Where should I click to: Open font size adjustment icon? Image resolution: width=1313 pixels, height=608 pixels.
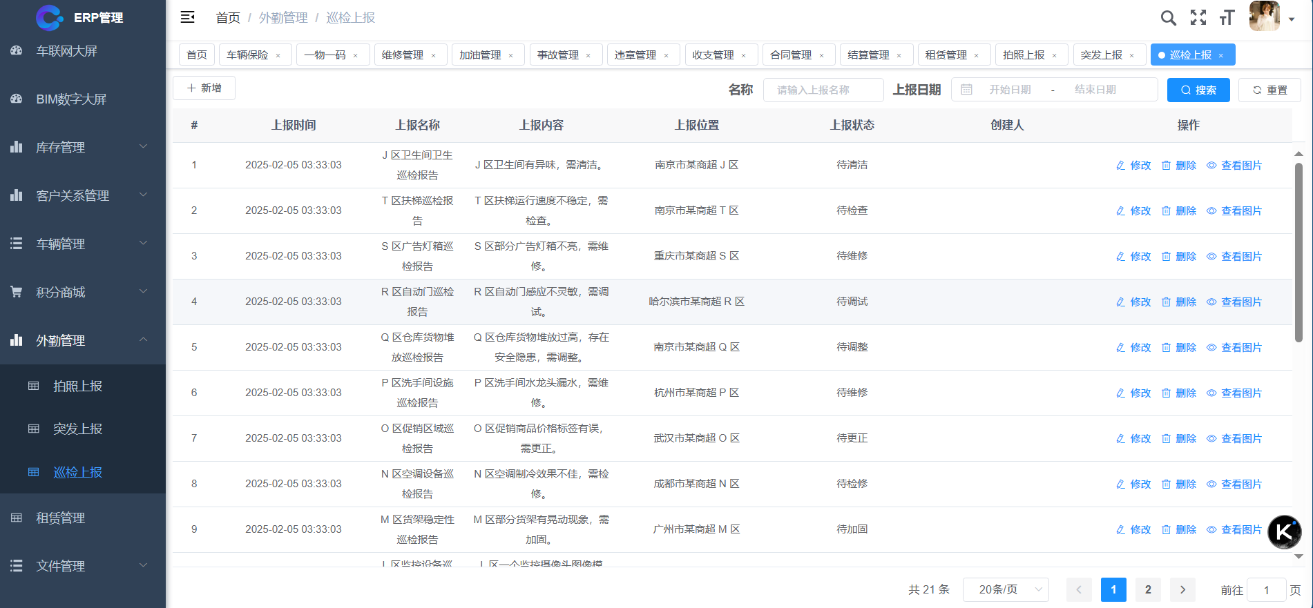[1227, 18]
